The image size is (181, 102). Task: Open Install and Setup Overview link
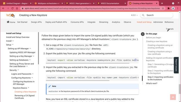18,37
